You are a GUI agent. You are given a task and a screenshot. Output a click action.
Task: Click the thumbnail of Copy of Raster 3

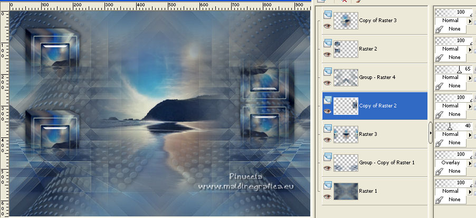tap(346, 21)
